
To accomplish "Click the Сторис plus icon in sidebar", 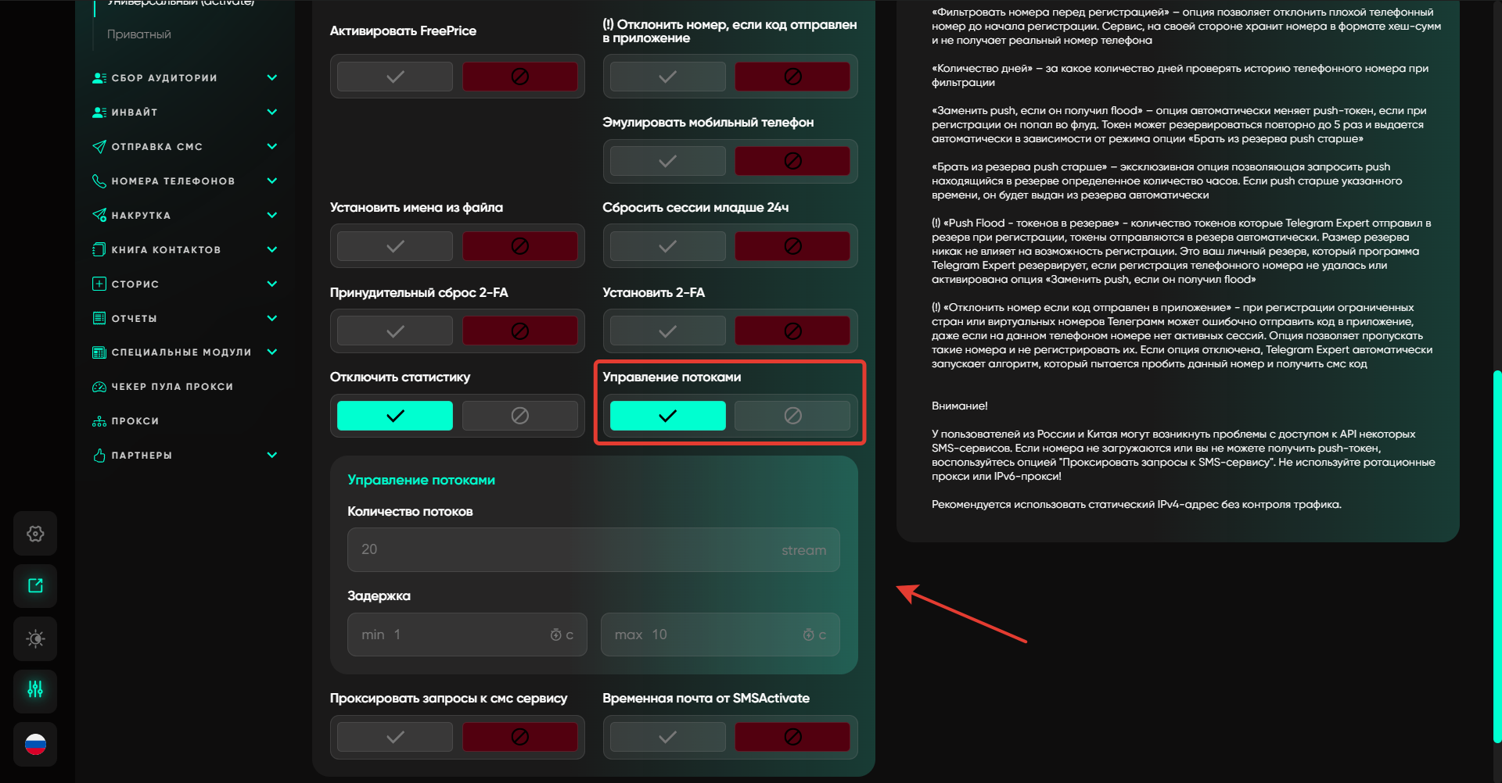I will pyautogui.click(x=99, y=284).
